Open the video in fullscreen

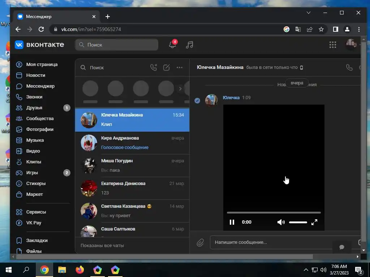point(314,222)
